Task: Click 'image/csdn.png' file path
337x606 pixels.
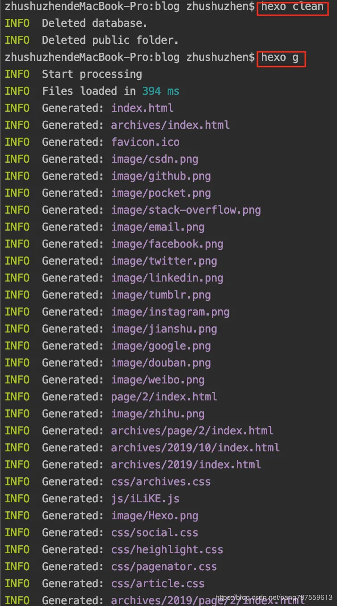Action: [x=155, y=159]
